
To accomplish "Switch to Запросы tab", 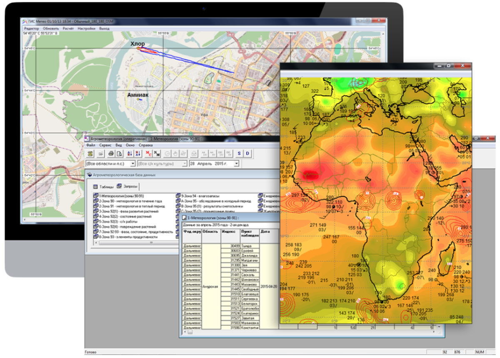I will point(127,187).
